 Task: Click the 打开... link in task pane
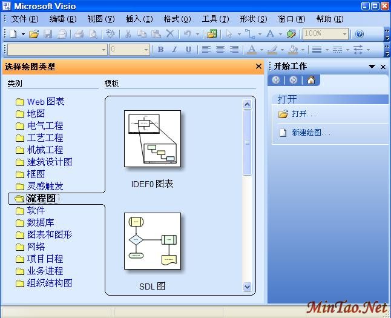(x=303, y=114)
